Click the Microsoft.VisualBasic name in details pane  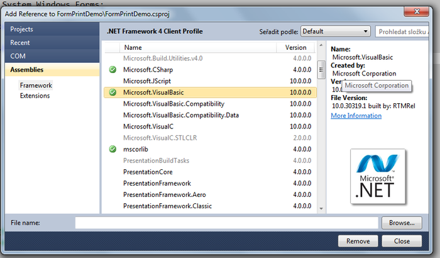(x=363, y=57)
